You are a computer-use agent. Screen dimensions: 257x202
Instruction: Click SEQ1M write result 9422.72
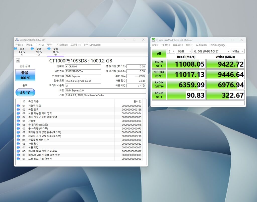pyautogui.click(x=225, y=64)
